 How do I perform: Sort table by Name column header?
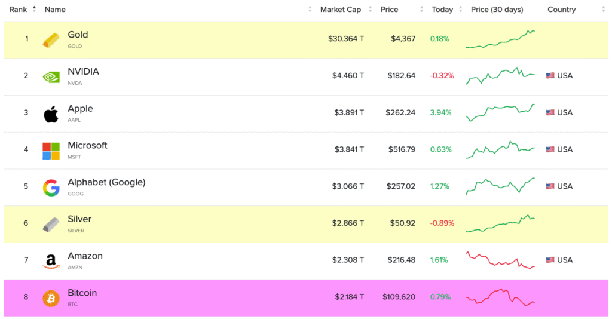[55, 10]
